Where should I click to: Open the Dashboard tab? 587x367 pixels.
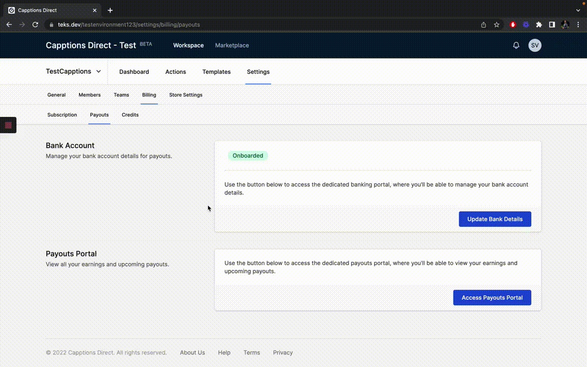point(134,72)
